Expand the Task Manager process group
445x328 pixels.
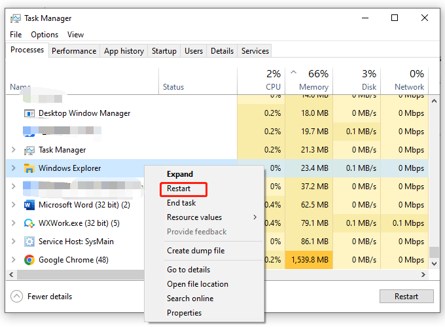tap(13, 150)
